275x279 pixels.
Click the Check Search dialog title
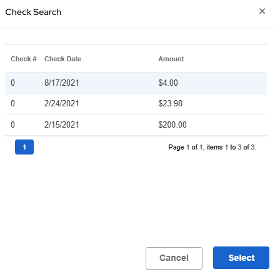coord(33,12)
